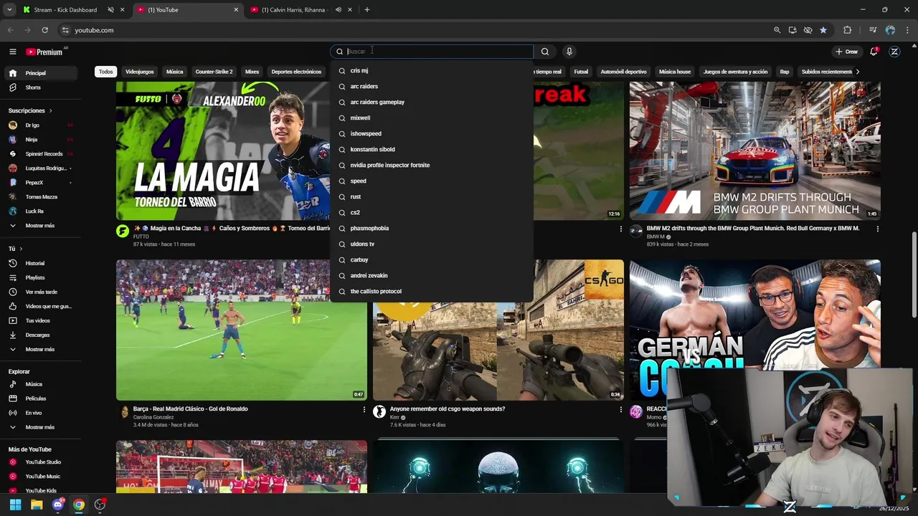
Task: Open Barça - Real Madrid Clásico thumbnail
Action: coord(242,330)
